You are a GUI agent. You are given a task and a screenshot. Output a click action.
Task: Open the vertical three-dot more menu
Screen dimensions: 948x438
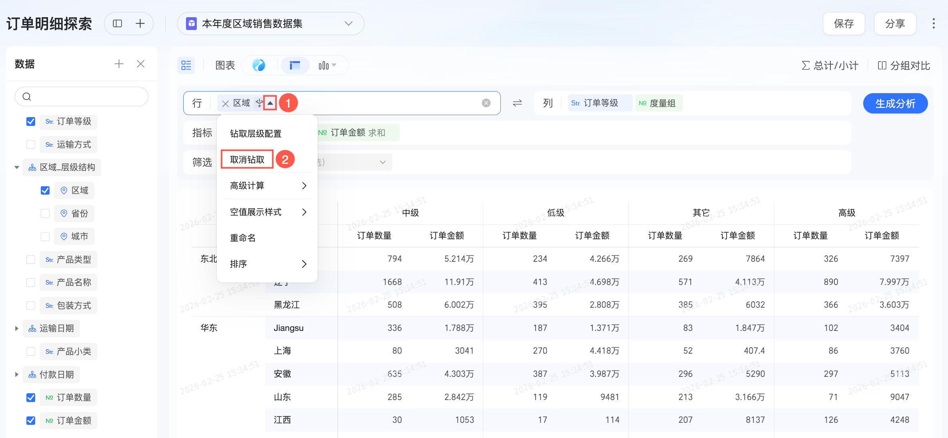934,24
